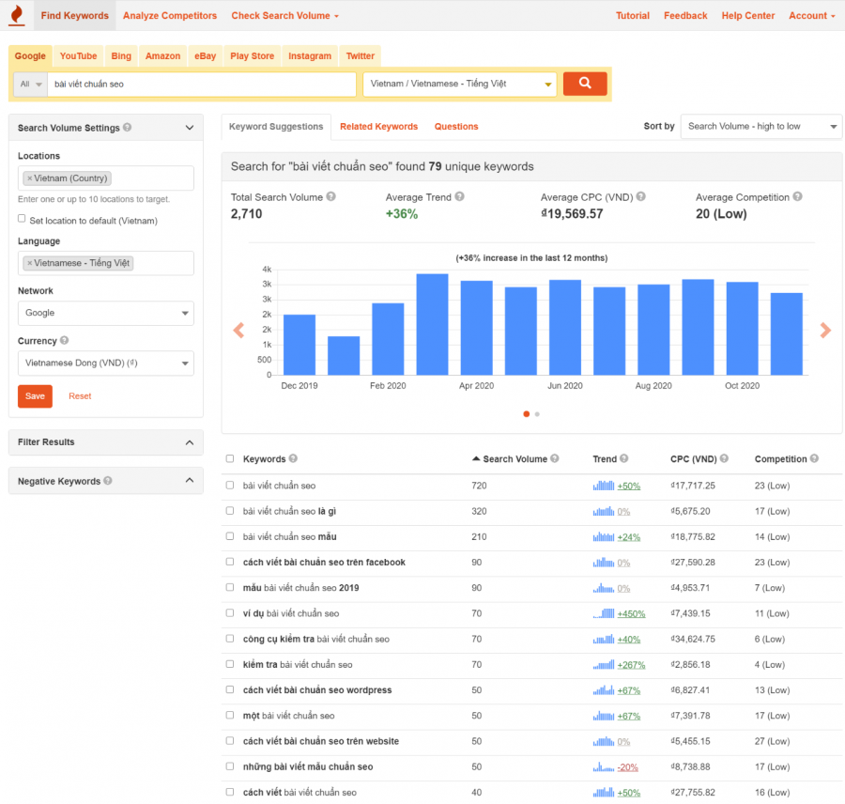The image size is (845, 804).
Task: Open help icon beside CPC (VND) column header
Action: coord(724,458)
